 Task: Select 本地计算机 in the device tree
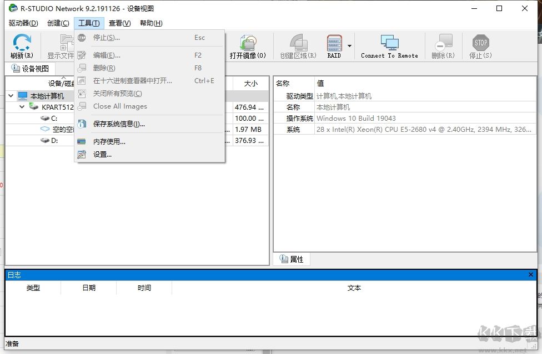47,96
